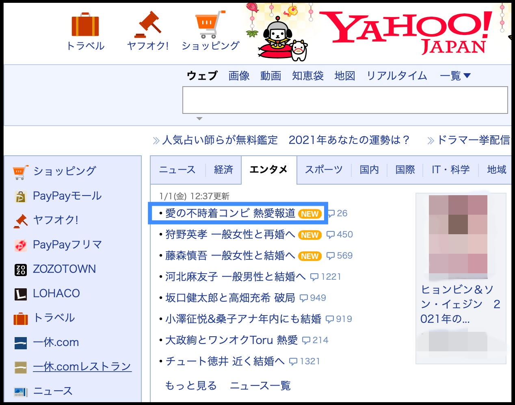Open headline 狩野英孝 一般女性と再婚へ
Image resolution: width=515 pixels, height=405 pixels.
point(230,235)
